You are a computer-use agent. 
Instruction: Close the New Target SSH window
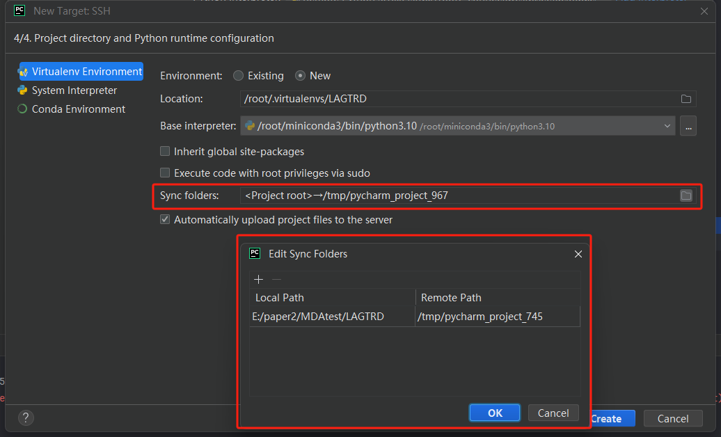tap(704, 11)
